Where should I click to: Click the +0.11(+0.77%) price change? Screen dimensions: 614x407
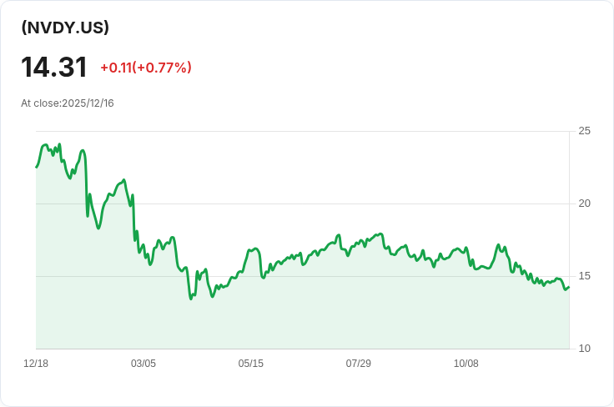coord(145,68)
